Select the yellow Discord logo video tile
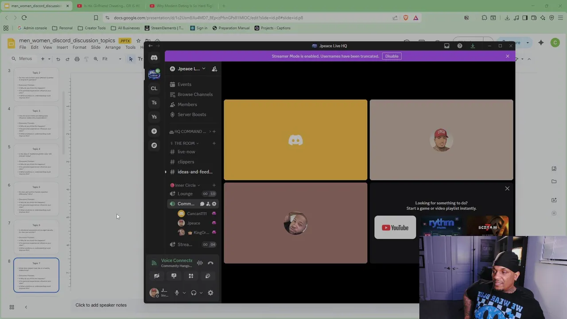The width and height of the screenshot is (567, 319). point(295,140)
